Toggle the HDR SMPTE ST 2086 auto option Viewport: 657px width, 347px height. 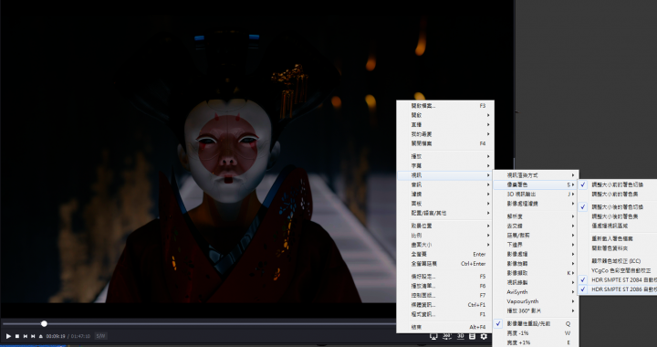pos(618,289)
